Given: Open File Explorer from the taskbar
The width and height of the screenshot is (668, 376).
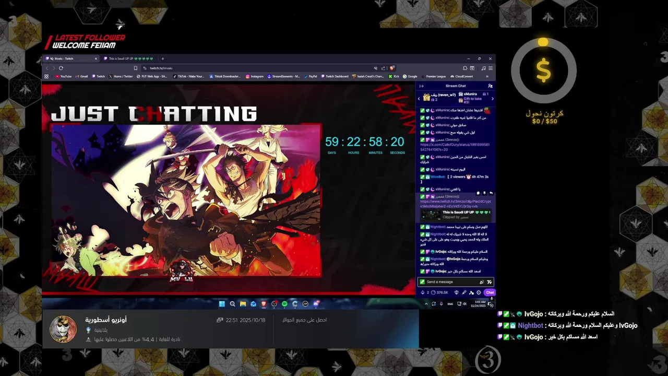Looking at the screenshot, I should (x=243, y=304).
